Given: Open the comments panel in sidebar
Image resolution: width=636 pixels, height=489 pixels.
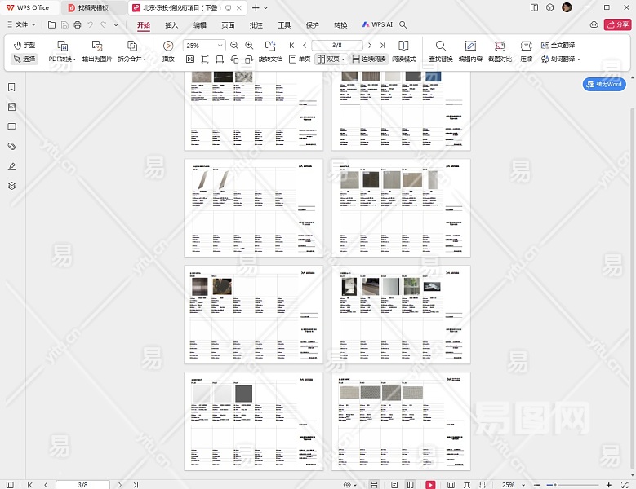Looking at the screenshot, I should tap(11, 127).
